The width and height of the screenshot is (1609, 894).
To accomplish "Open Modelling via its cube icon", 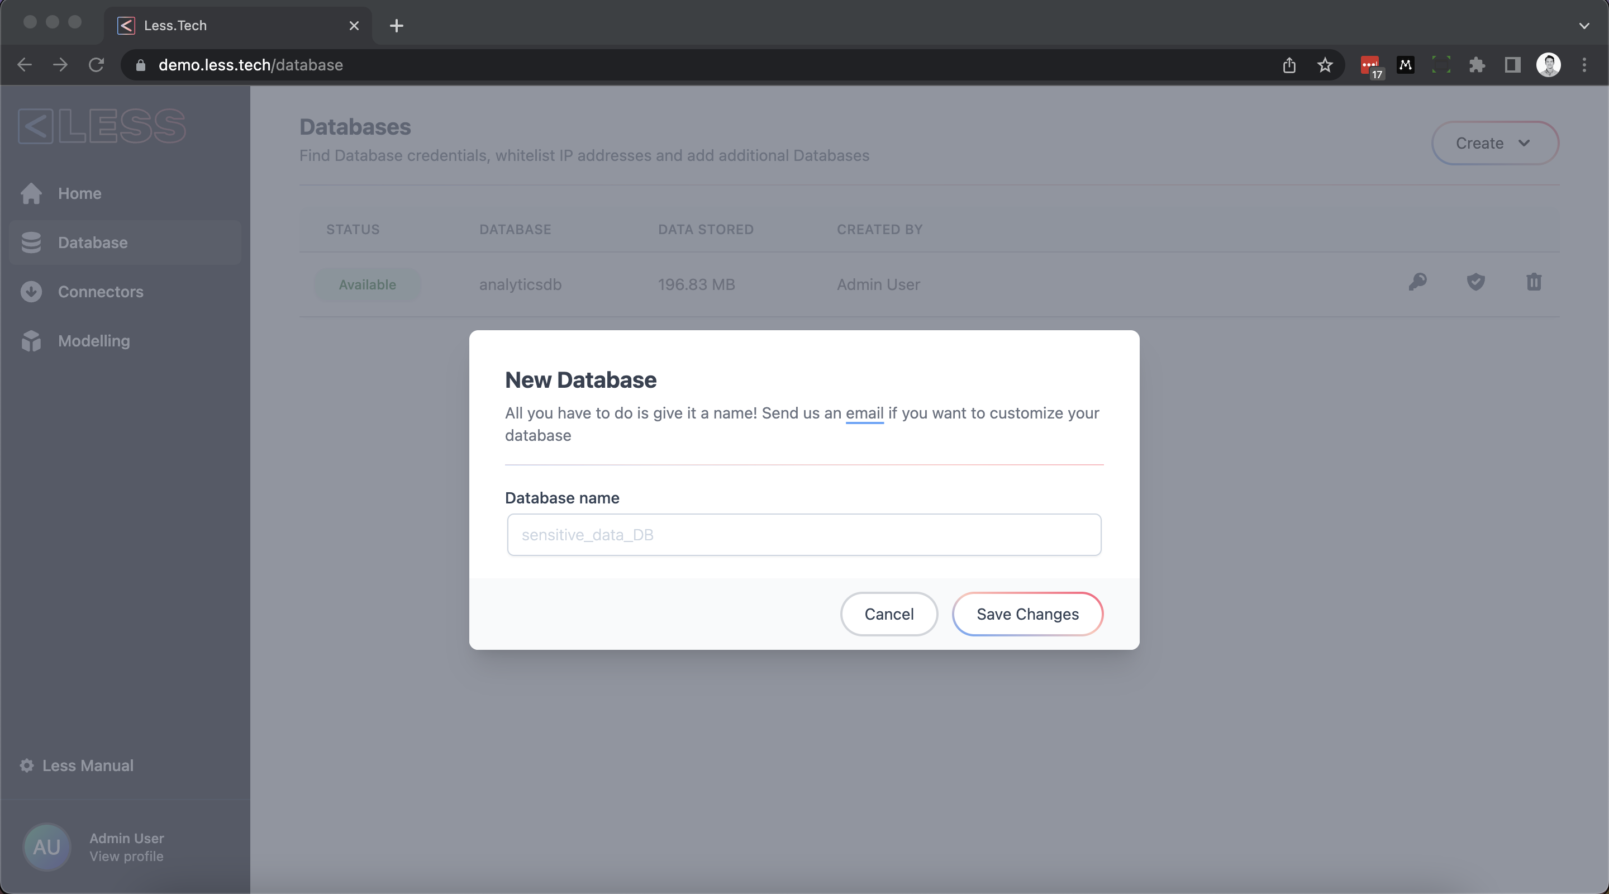I will click(31, 340).
